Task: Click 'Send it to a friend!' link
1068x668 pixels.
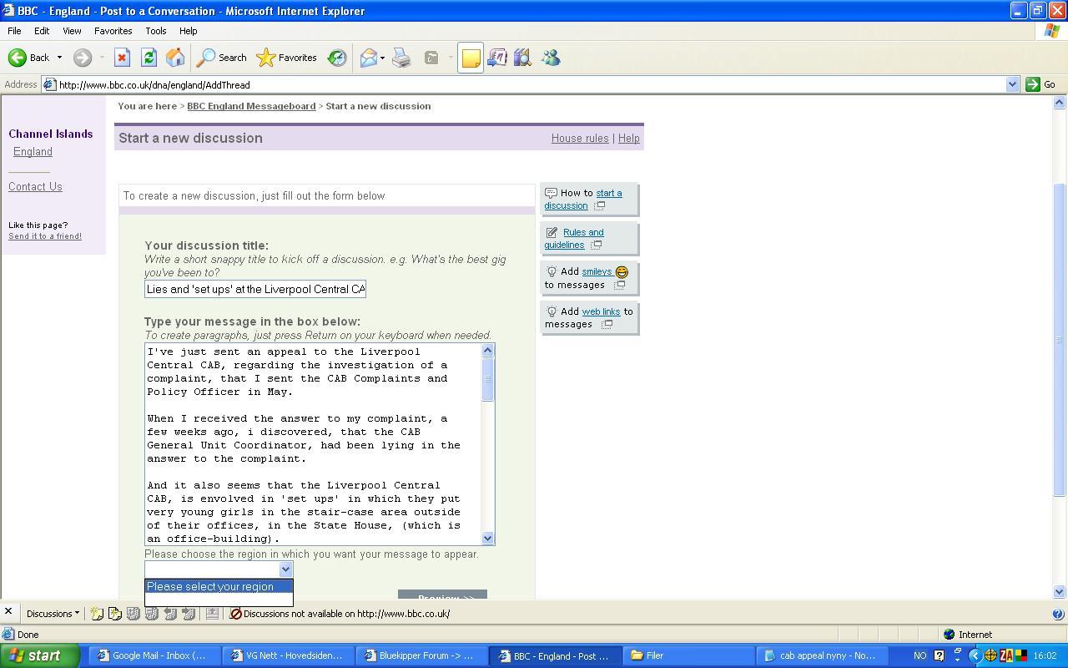Action: pos(45,236)
